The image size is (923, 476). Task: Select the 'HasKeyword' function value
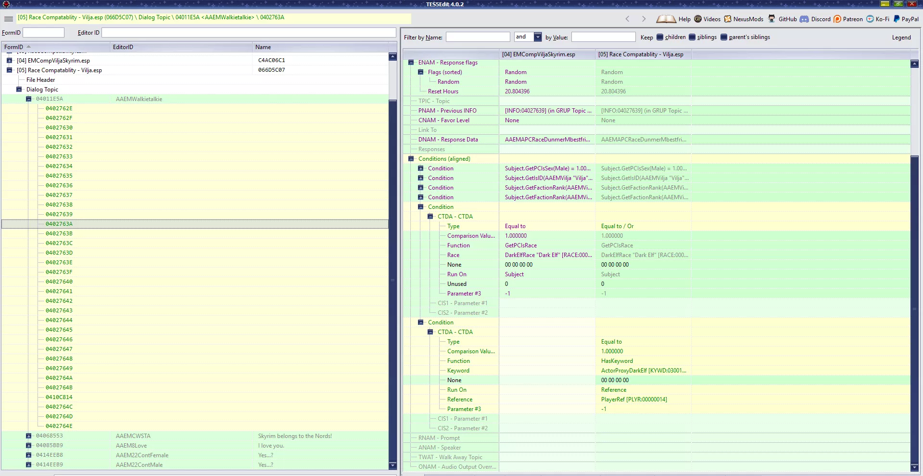pos(617,361)
